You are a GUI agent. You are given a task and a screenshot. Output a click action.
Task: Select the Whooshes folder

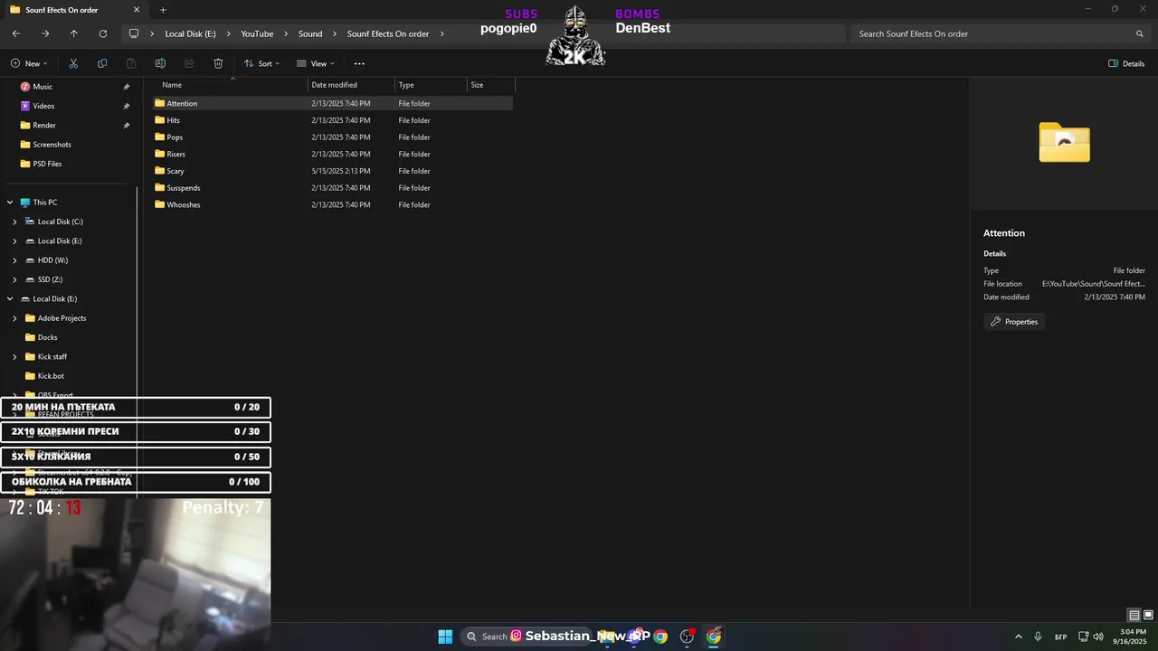coord(183,204)
